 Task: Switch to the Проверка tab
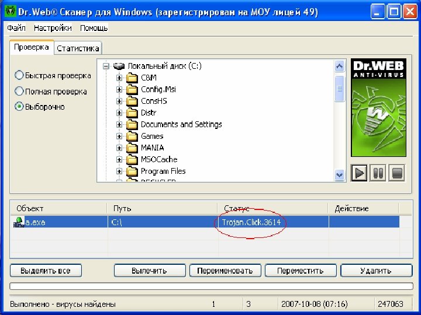(x=32, y=47)
